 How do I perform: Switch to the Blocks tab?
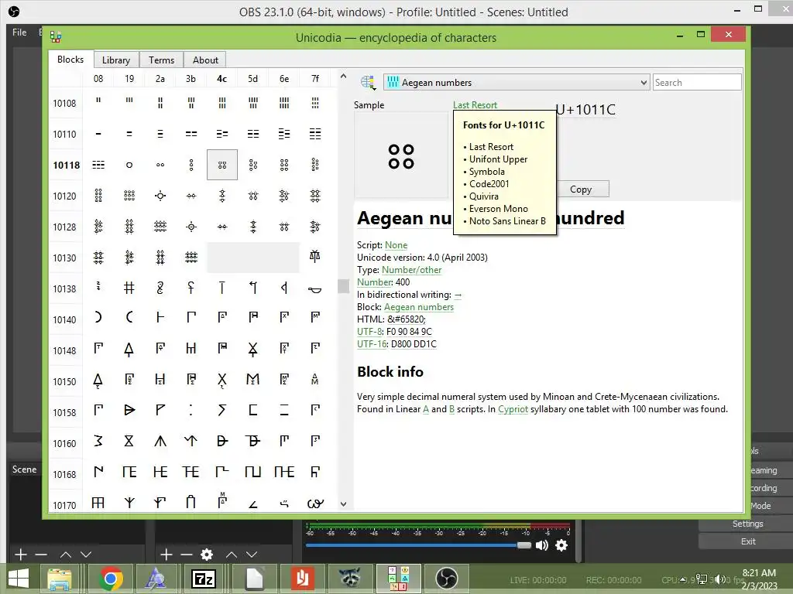point(70,60)
